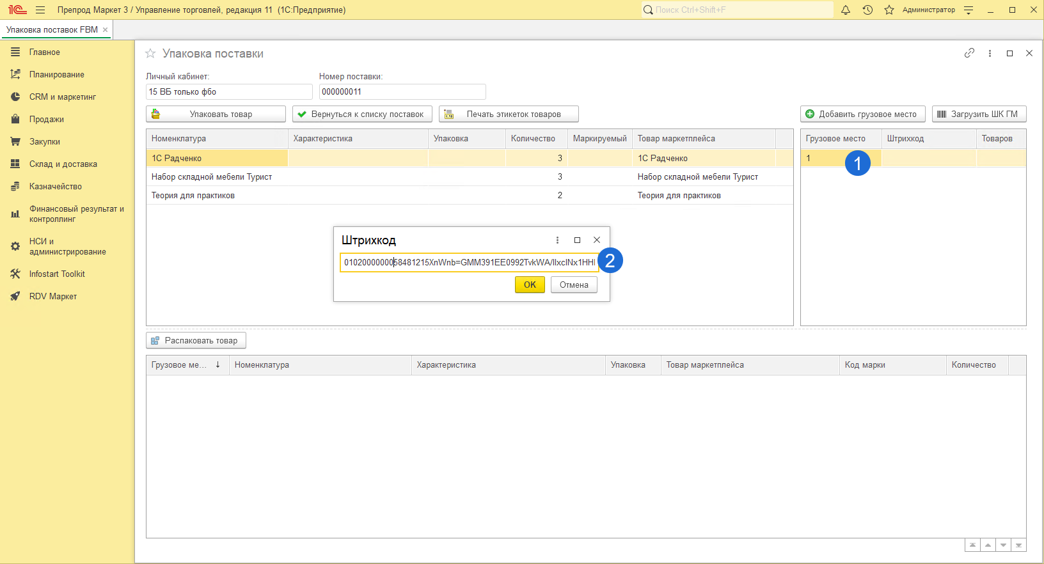Open form's three-dot more menu
This screenshot has height=564, width=1044.
click(990, 54)
